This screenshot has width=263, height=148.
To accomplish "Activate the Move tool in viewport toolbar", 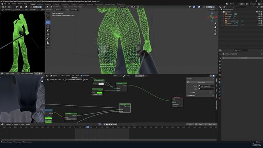I will coord(48,23).
